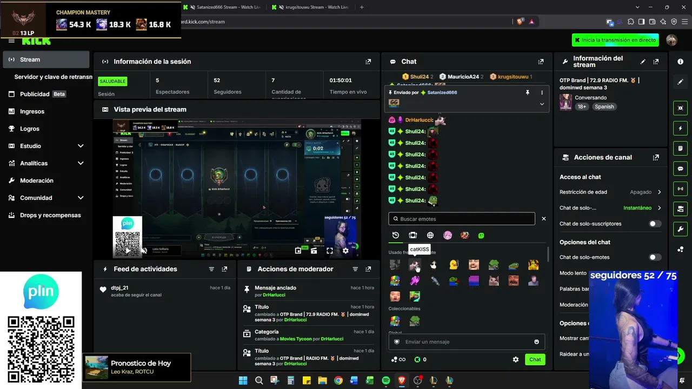
Task: Pop out Acciones de moderador panel
Action: (368, 269)
